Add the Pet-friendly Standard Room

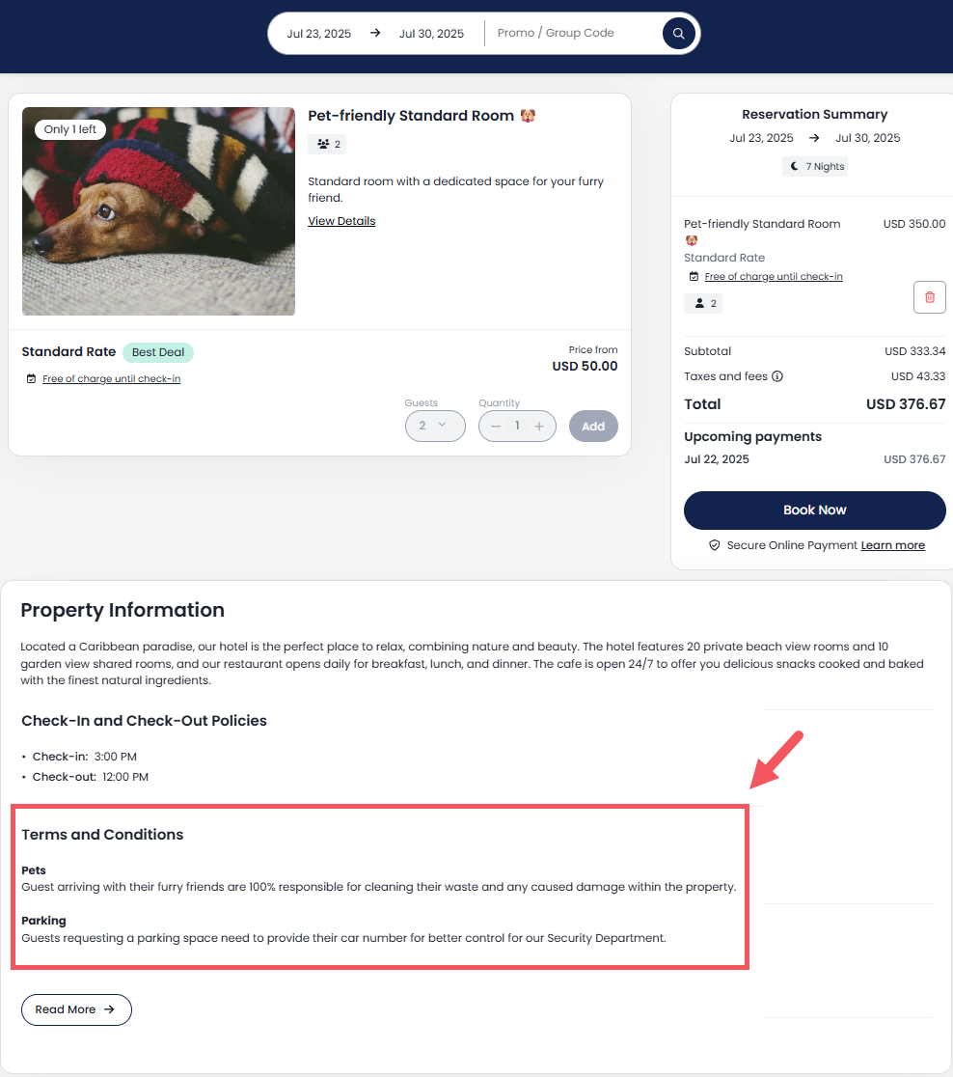click(593, 427)
